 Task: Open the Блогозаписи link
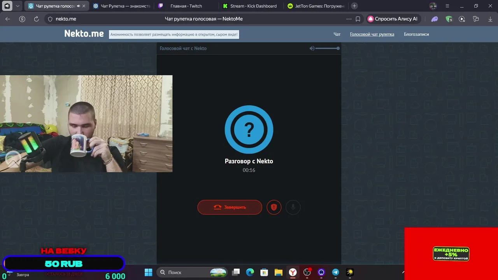click(416, 34)
